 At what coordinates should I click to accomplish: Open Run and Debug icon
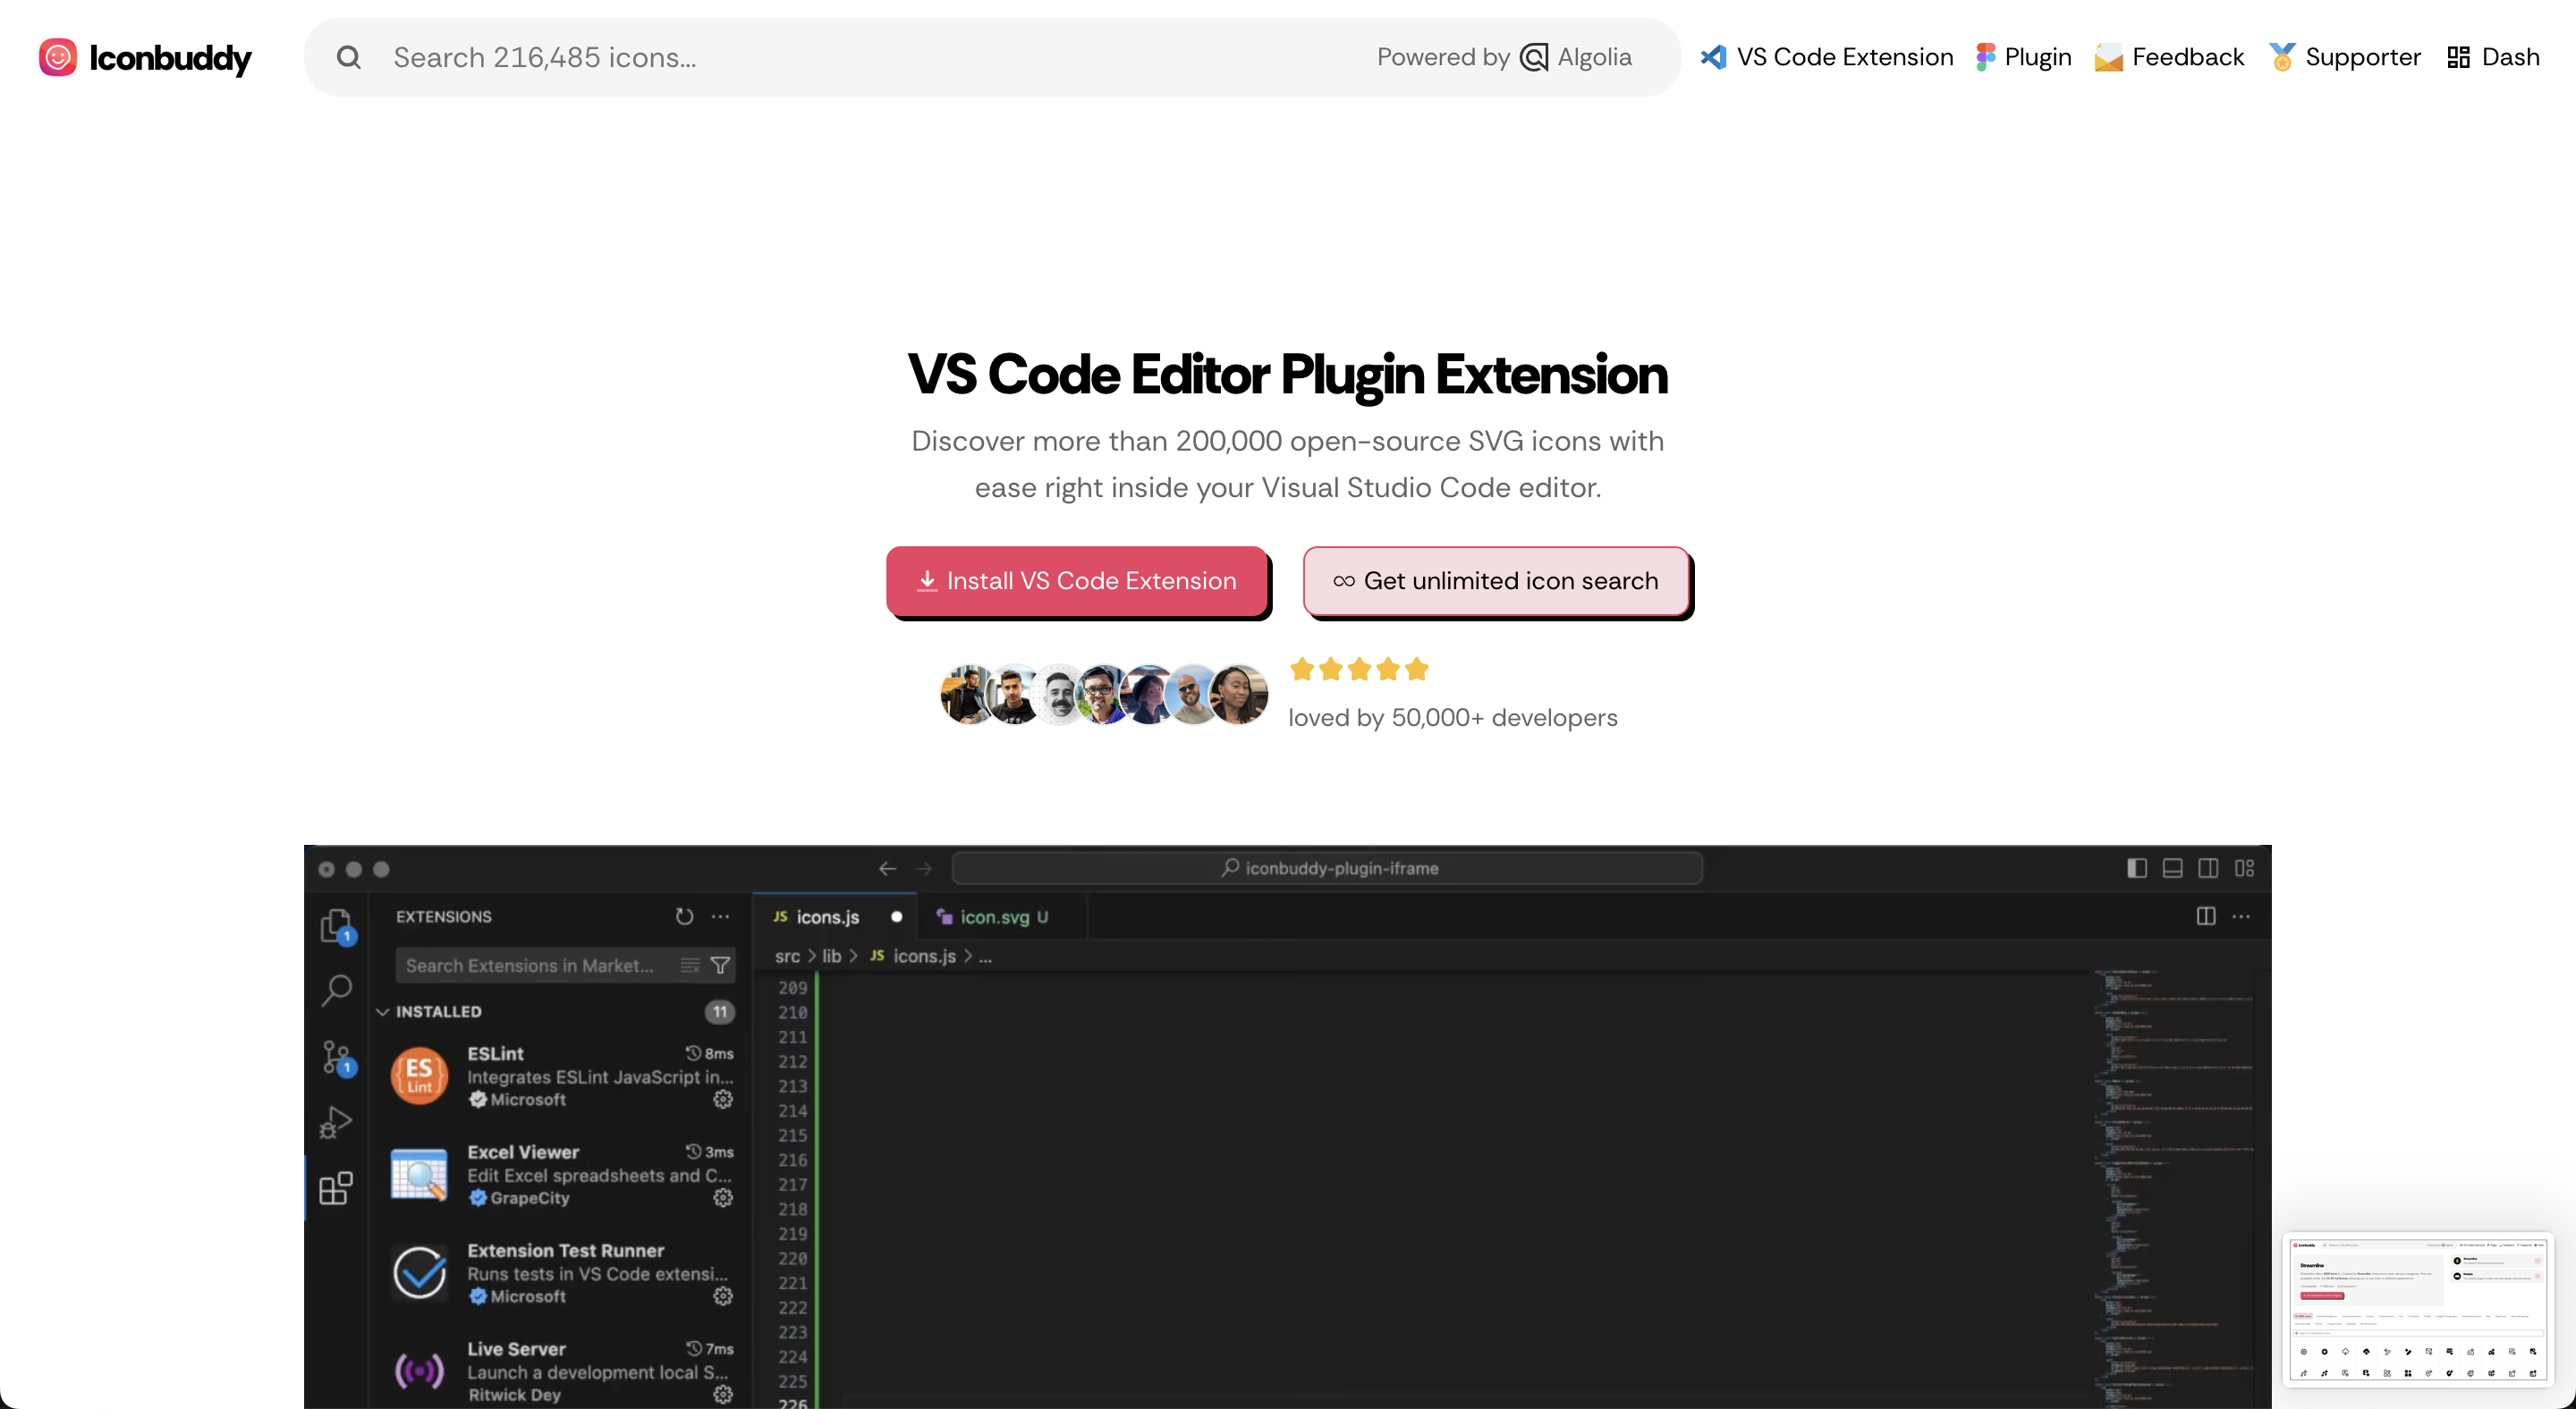pos(336,1122)
